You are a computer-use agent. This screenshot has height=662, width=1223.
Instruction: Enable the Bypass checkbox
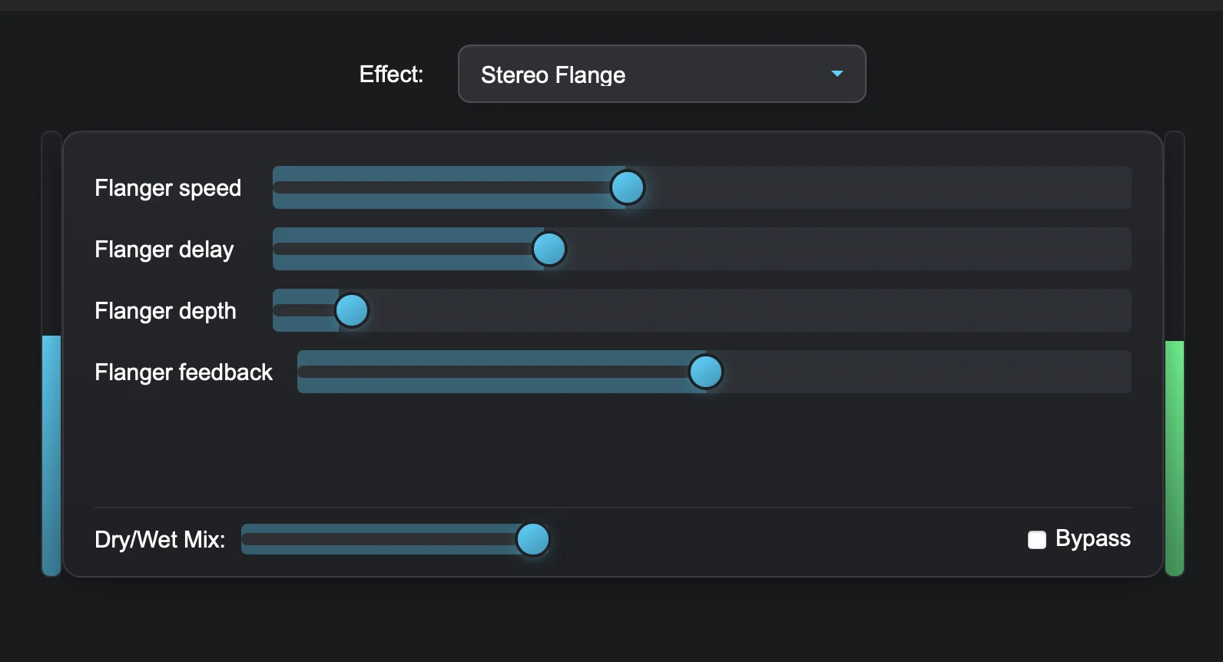click(x=1037, y=540)
